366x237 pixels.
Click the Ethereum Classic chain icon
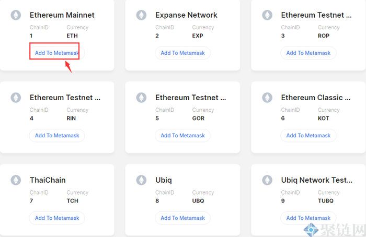pos(267,98)
